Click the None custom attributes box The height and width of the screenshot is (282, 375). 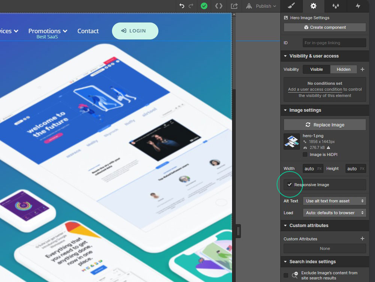tap(325, 249)
